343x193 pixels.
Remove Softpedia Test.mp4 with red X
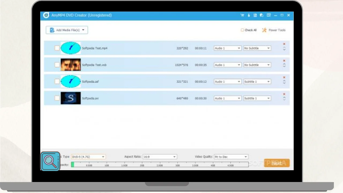tap(284, 44)
